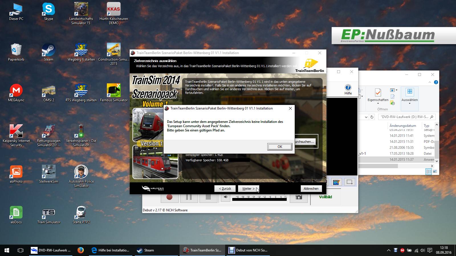Select the Fernbus Simulator desktop icon
This screenshot has width=456, height=256.
click(114, 93)
